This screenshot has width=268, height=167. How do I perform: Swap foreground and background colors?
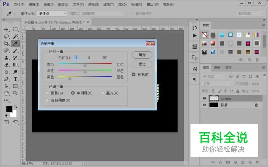(x=16, y=106)
